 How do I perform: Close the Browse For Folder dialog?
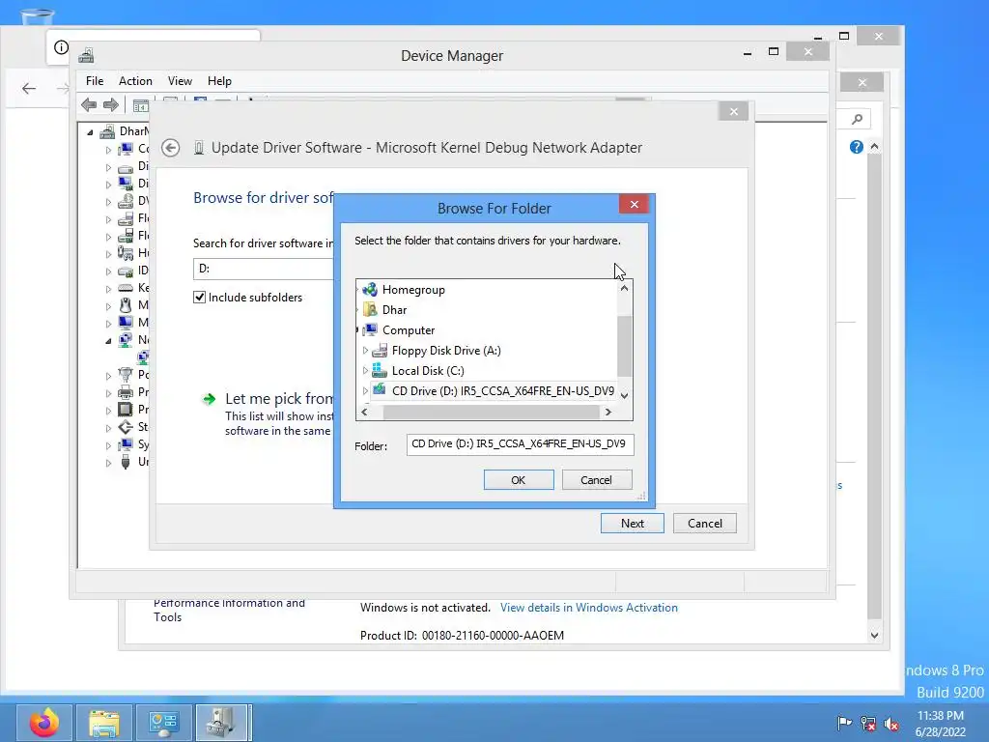point(634,205)
